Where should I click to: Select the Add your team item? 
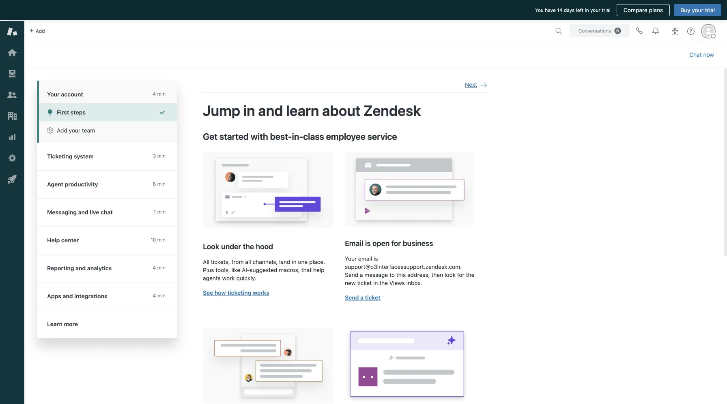click(108, 130)
